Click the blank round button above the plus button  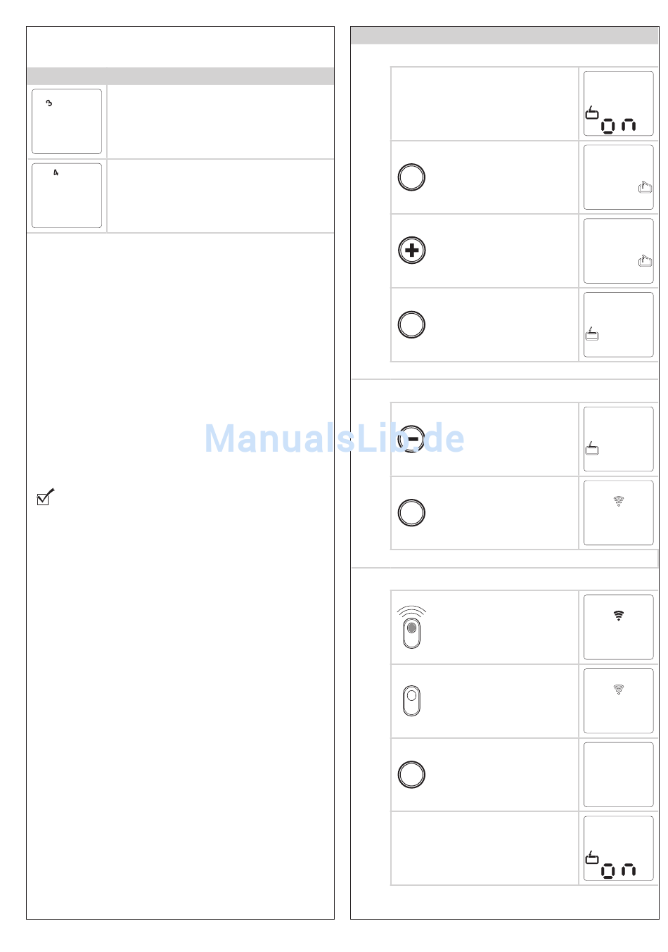pos(412,177)
